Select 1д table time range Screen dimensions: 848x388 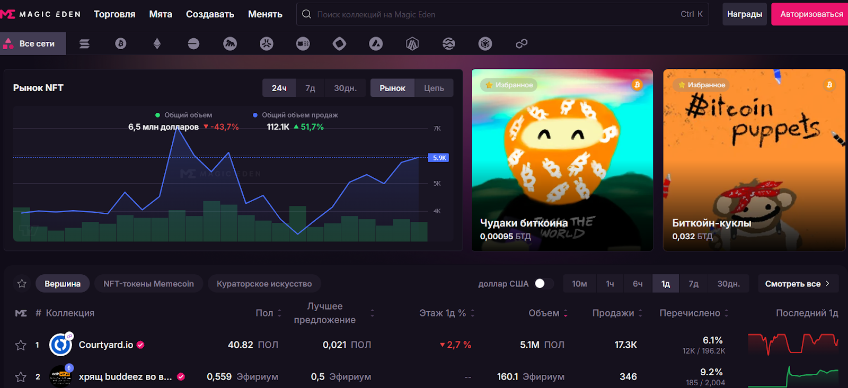666,284
